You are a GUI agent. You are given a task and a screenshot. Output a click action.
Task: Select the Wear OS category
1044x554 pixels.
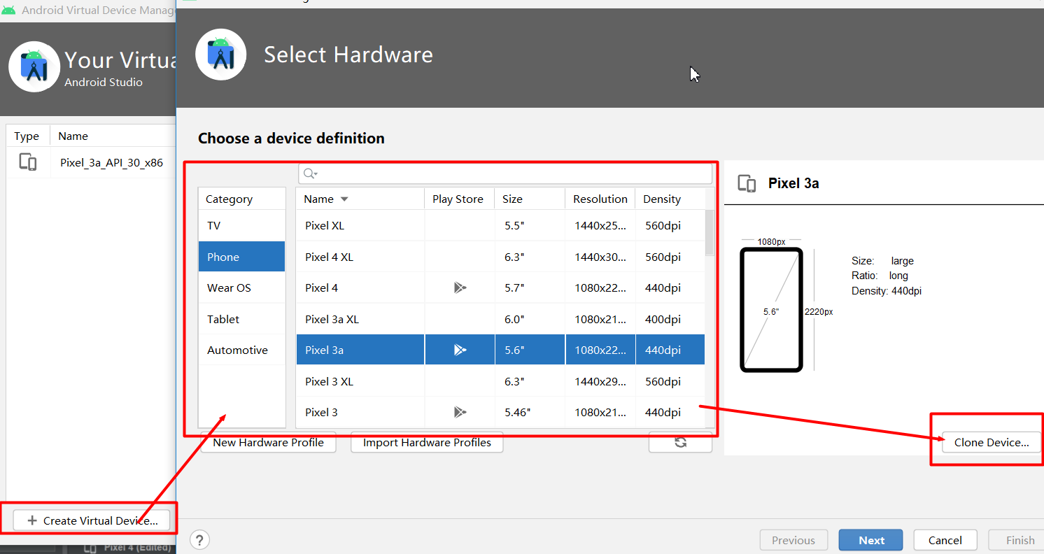pyautogui.click(x=242, y=287)
